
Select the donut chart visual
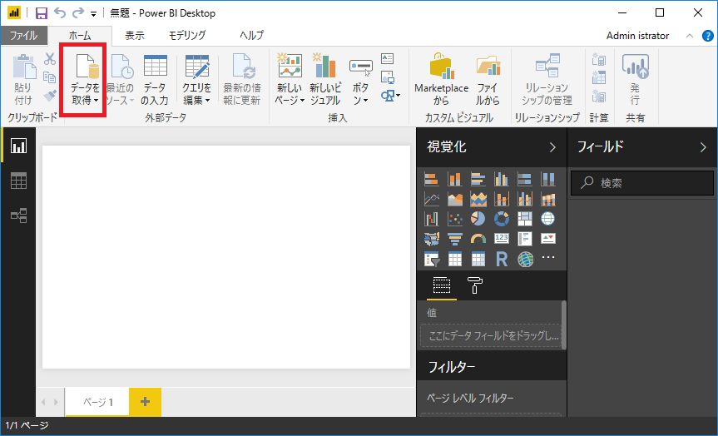502,219
